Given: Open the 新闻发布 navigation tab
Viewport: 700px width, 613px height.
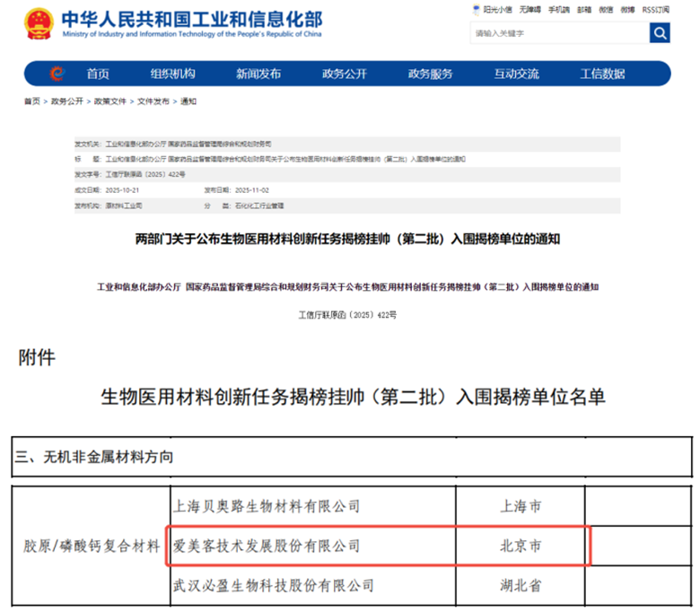Looking at the screenshot, I should pos(258,74).
